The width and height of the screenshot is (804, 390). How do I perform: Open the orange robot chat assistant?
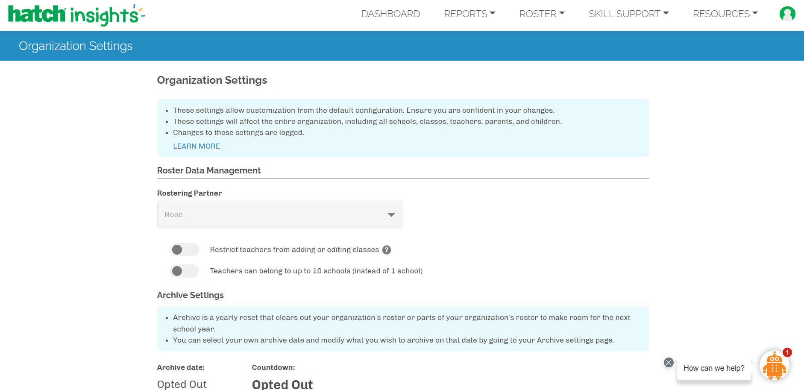coord(774,366)
